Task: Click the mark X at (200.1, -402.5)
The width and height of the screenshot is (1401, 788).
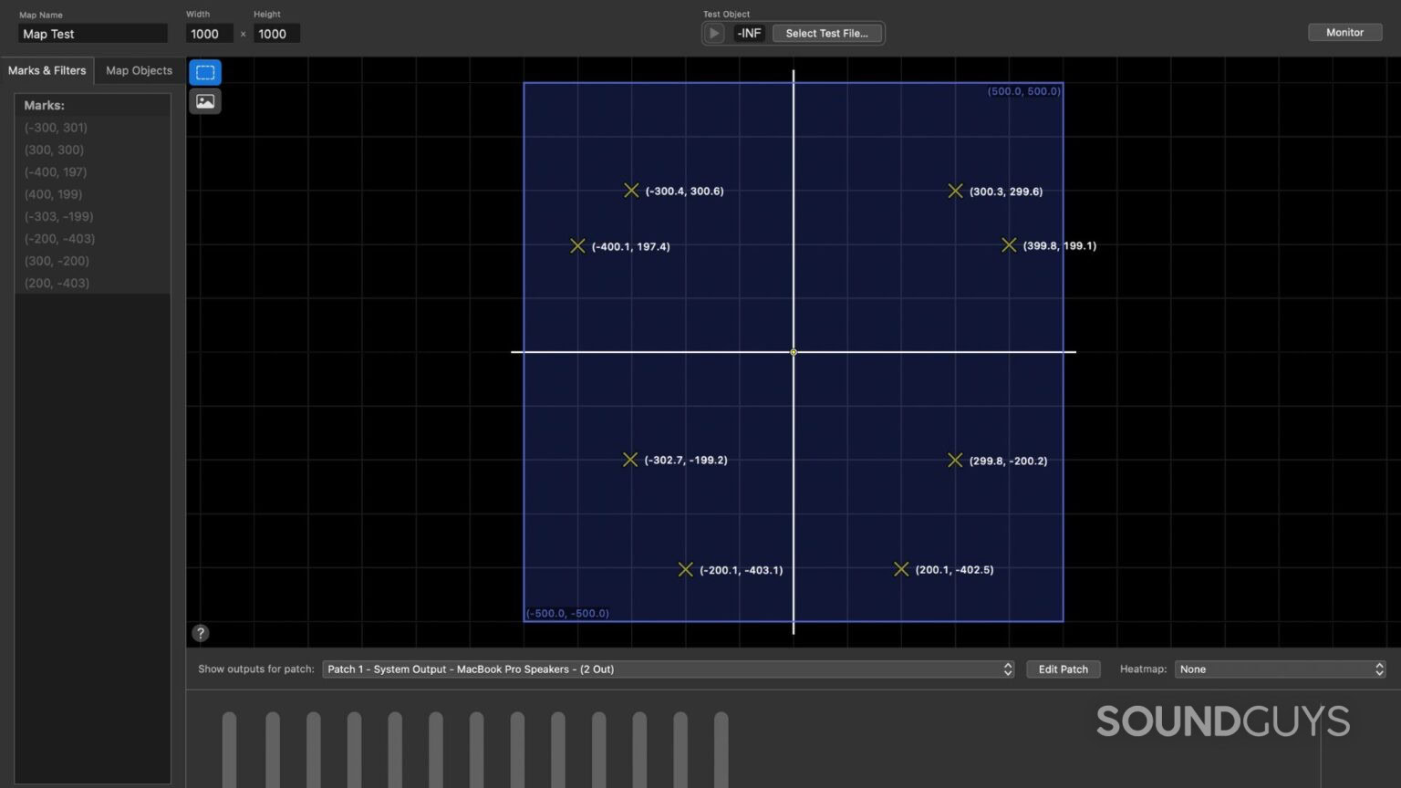Action: (901, 568)
